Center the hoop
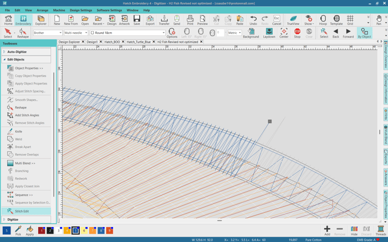Viewport: 388px width, 242px height. (x=284, y=33)
